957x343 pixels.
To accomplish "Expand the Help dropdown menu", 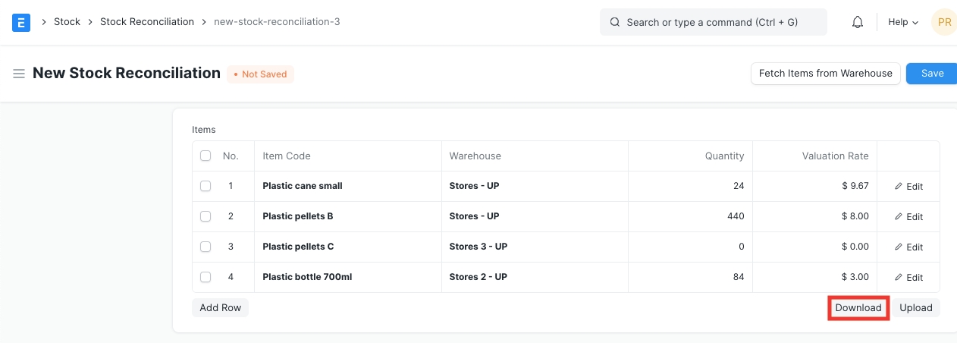I will tap(902, 22).
